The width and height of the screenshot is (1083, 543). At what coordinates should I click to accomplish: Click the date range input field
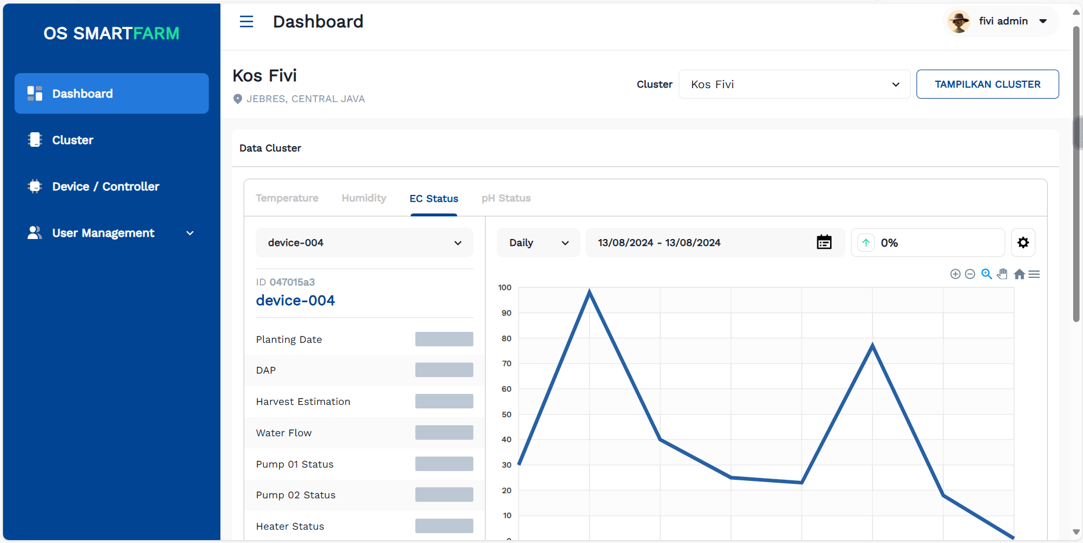tap(696, 242)
